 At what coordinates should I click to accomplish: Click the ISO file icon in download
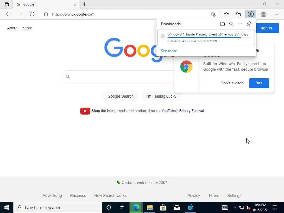click(163, 36)
